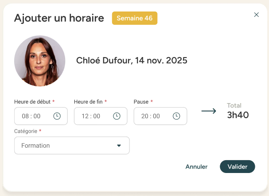269x196 pixels.
Task: Click the Catégorie field label
Action: click(27, 131)
